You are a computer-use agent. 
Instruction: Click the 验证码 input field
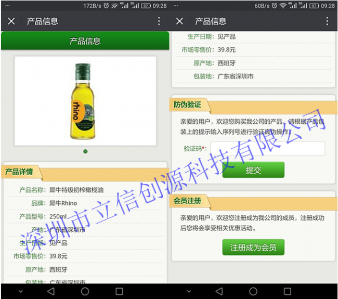(267, 148)
